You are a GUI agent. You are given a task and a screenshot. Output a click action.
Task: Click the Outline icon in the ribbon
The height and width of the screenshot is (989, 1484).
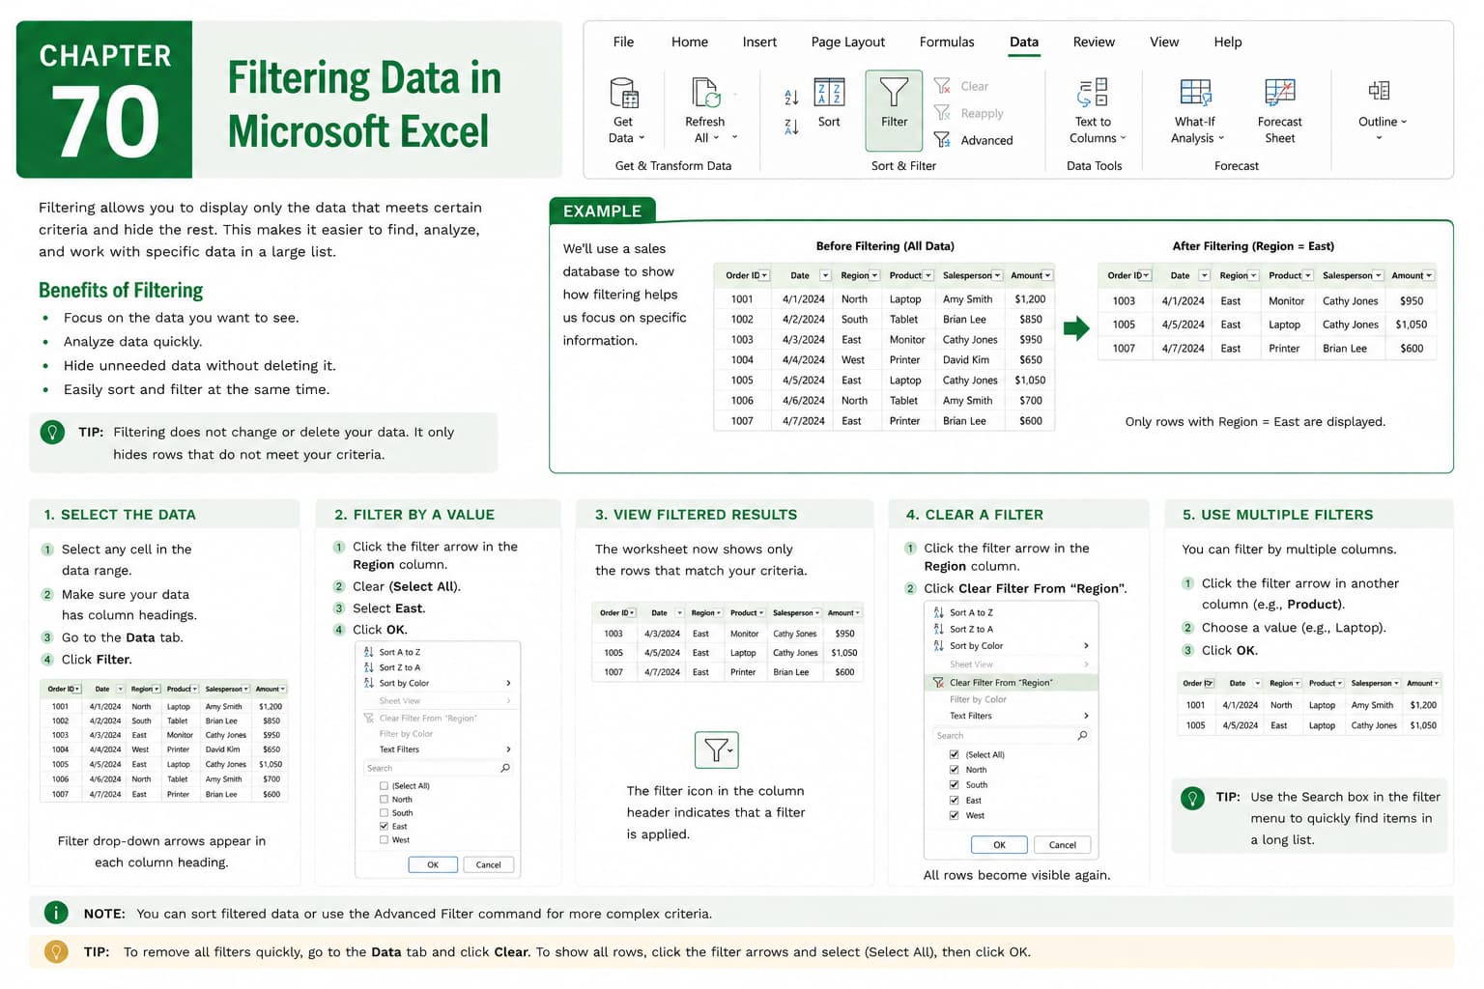[x=1379, y=91]
